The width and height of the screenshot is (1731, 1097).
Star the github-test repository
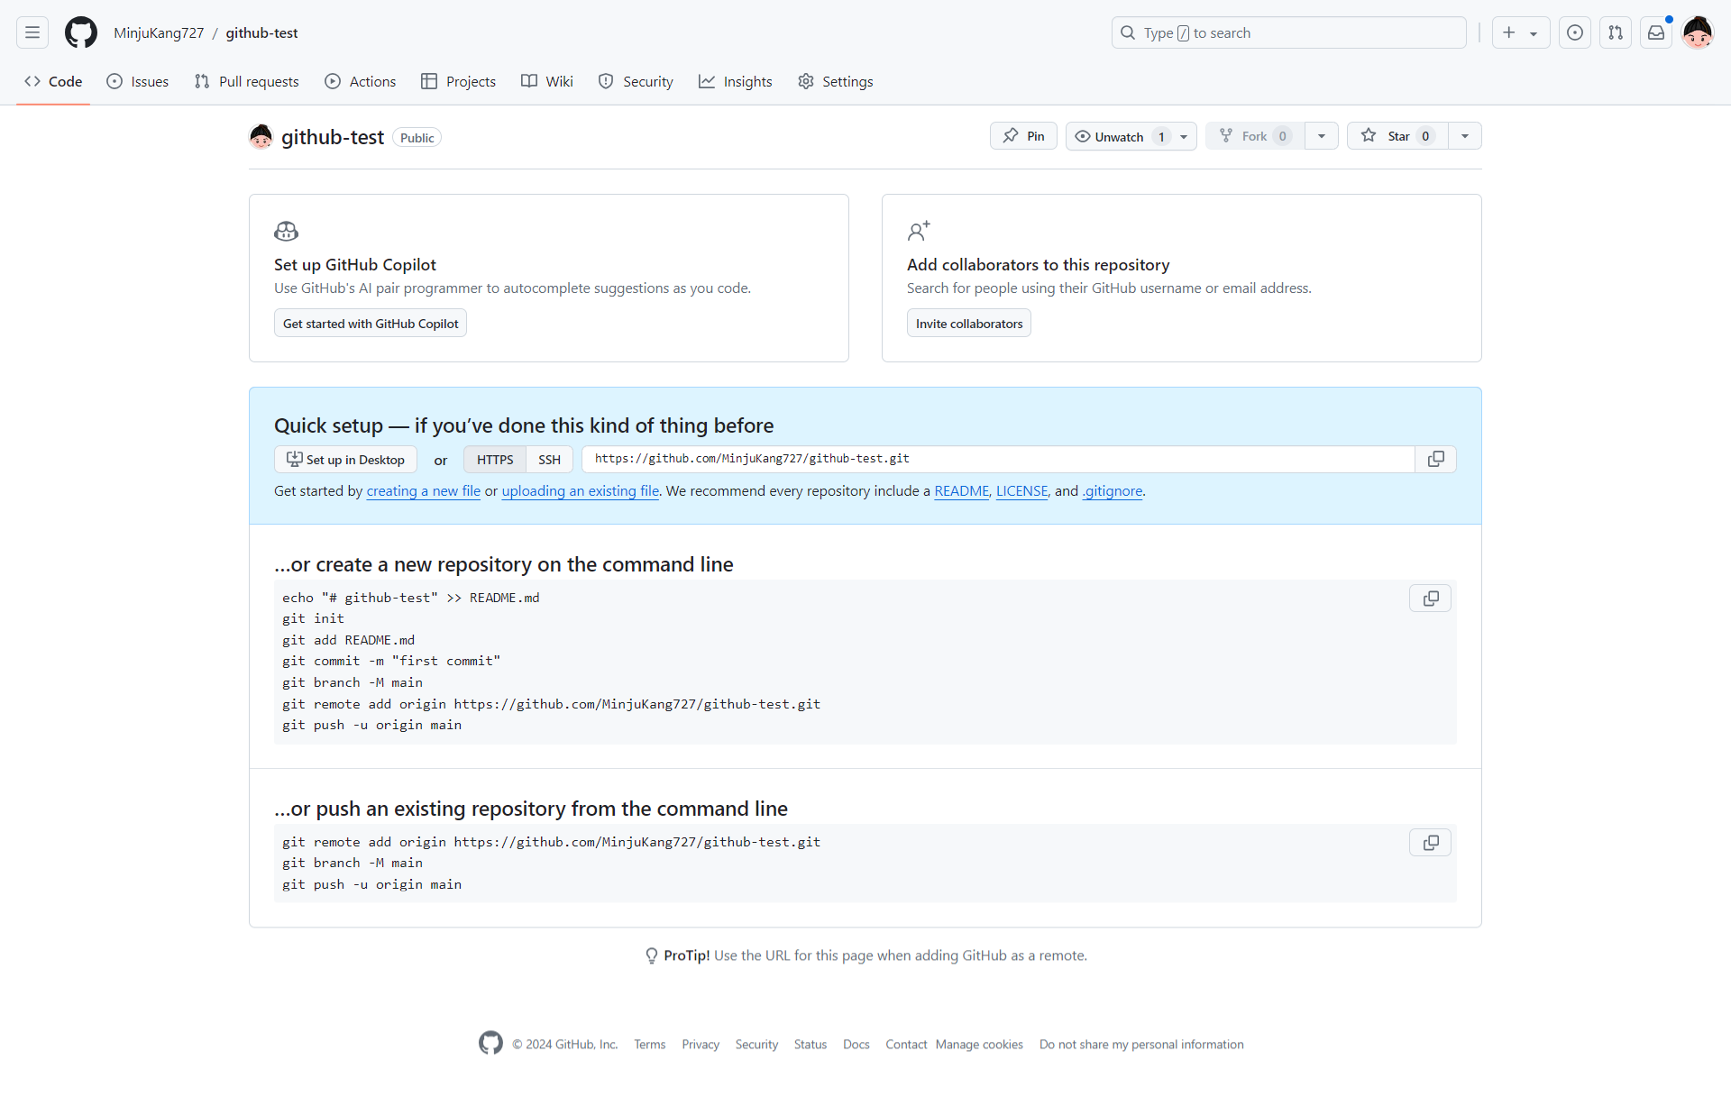click(x=1397, y=136)
